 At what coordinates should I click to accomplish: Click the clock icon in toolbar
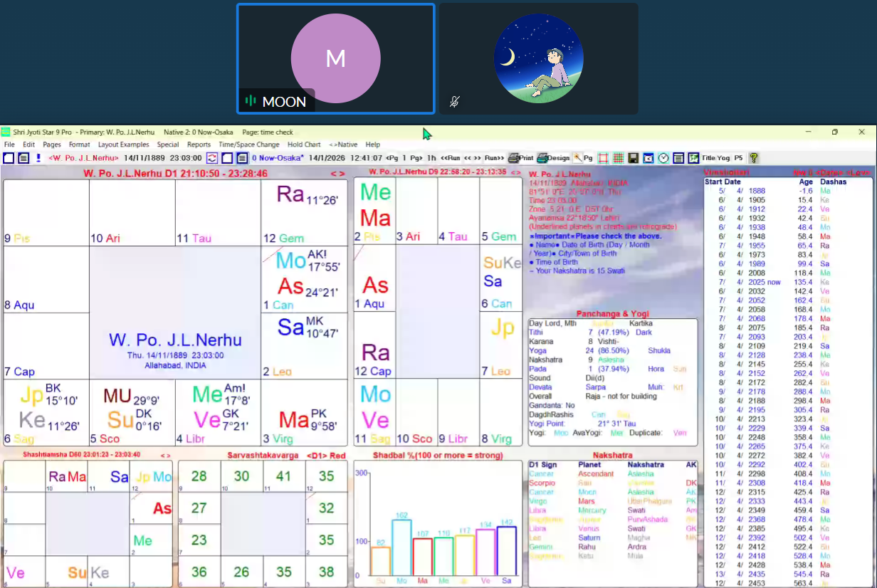pos(663,158)
